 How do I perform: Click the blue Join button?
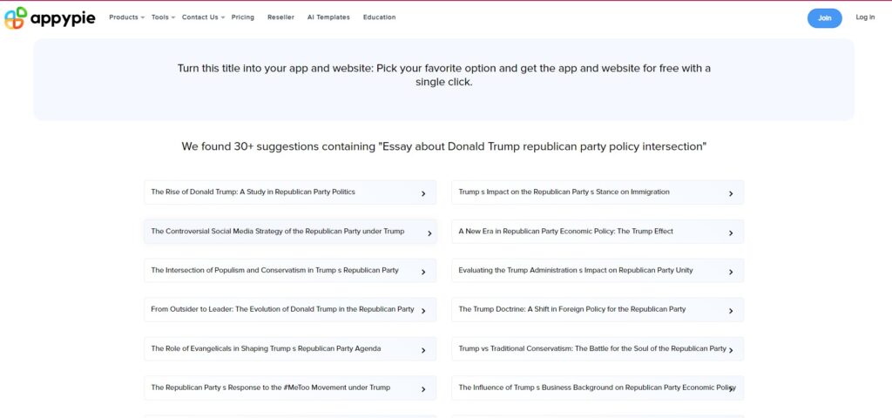tap(824, 17)
